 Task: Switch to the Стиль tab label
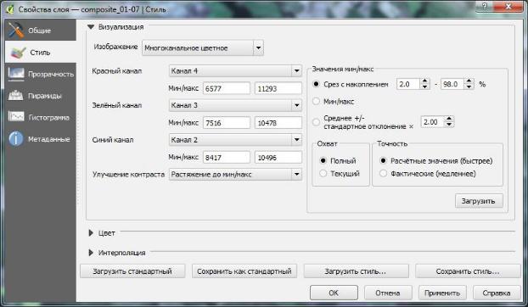click(x=40, y=53)
